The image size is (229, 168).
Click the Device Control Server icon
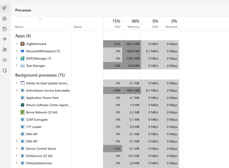(22, 149)
